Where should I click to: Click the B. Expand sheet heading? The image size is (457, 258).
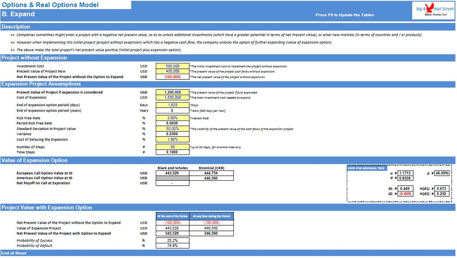click(x=18, y=14)
